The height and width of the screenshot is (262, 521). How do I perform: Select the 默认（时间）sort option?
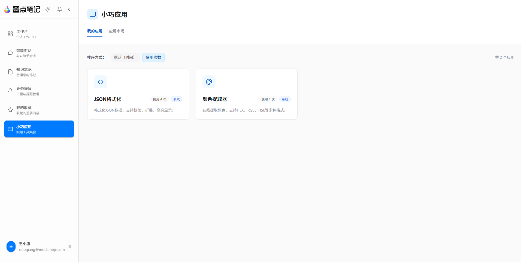(x=125, y=57)
